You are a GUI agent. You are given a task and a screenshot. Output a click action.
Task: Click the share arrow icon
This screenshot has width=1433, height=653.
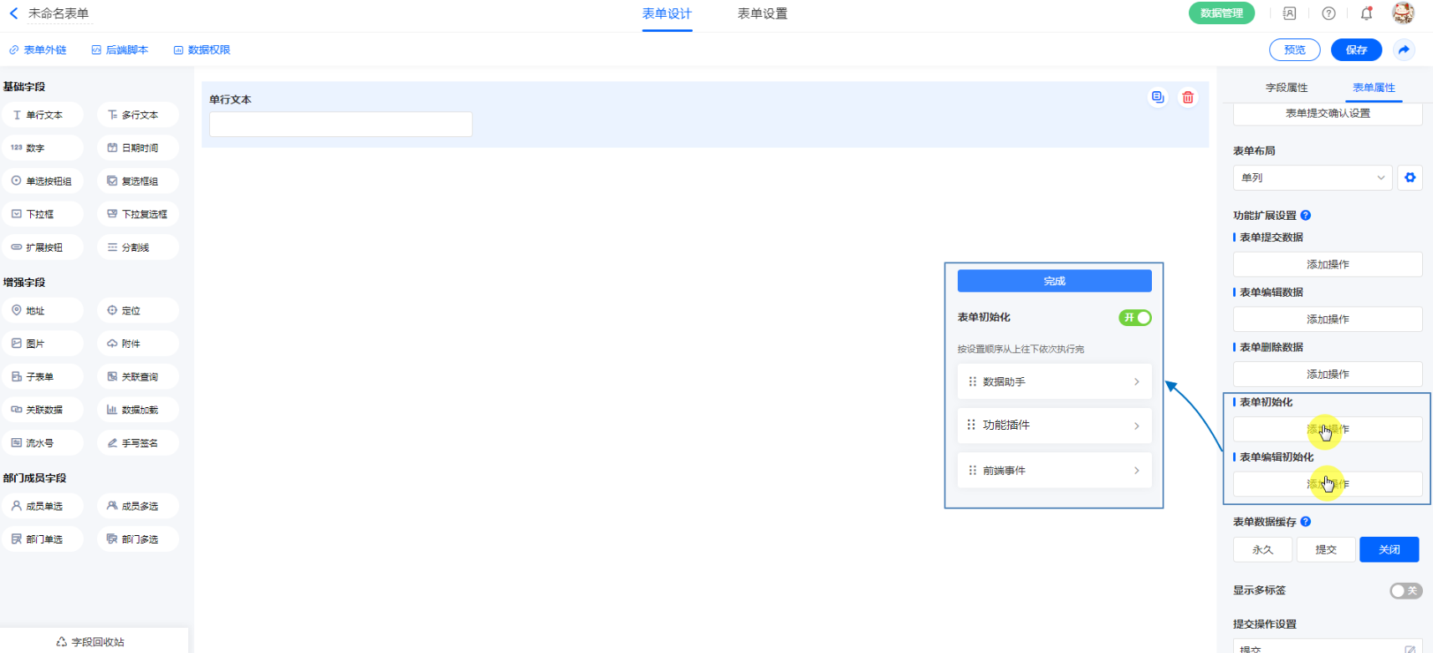1404,50
